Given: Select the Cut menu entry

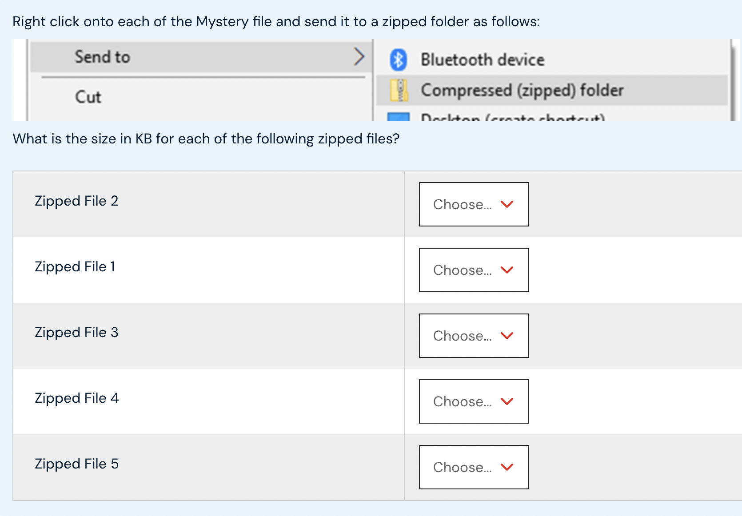Looking at the screenshot, I should click(x=88, y=96).
